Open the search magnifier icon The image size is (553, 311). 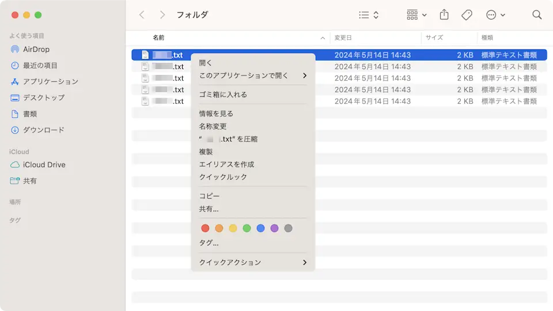click(x=537, y=15)
